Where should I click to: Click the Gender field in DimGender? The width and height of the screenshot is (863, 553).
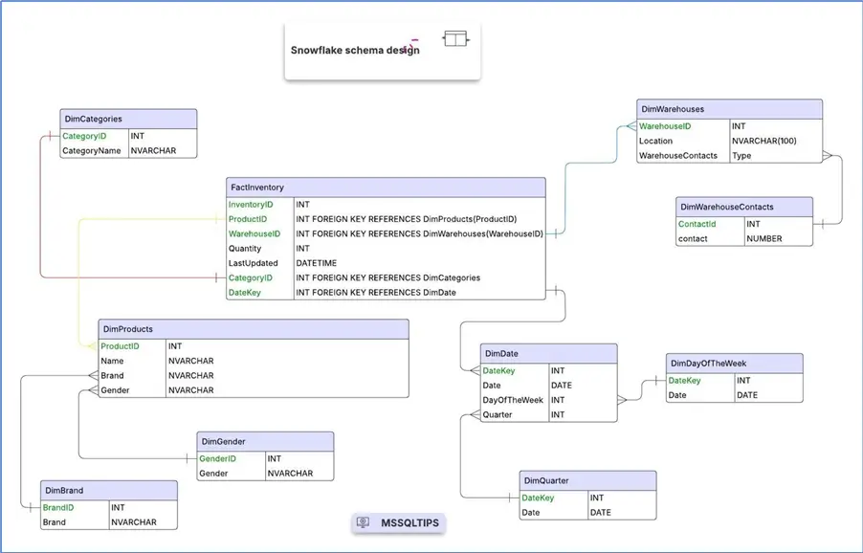[x=213, y=474]
